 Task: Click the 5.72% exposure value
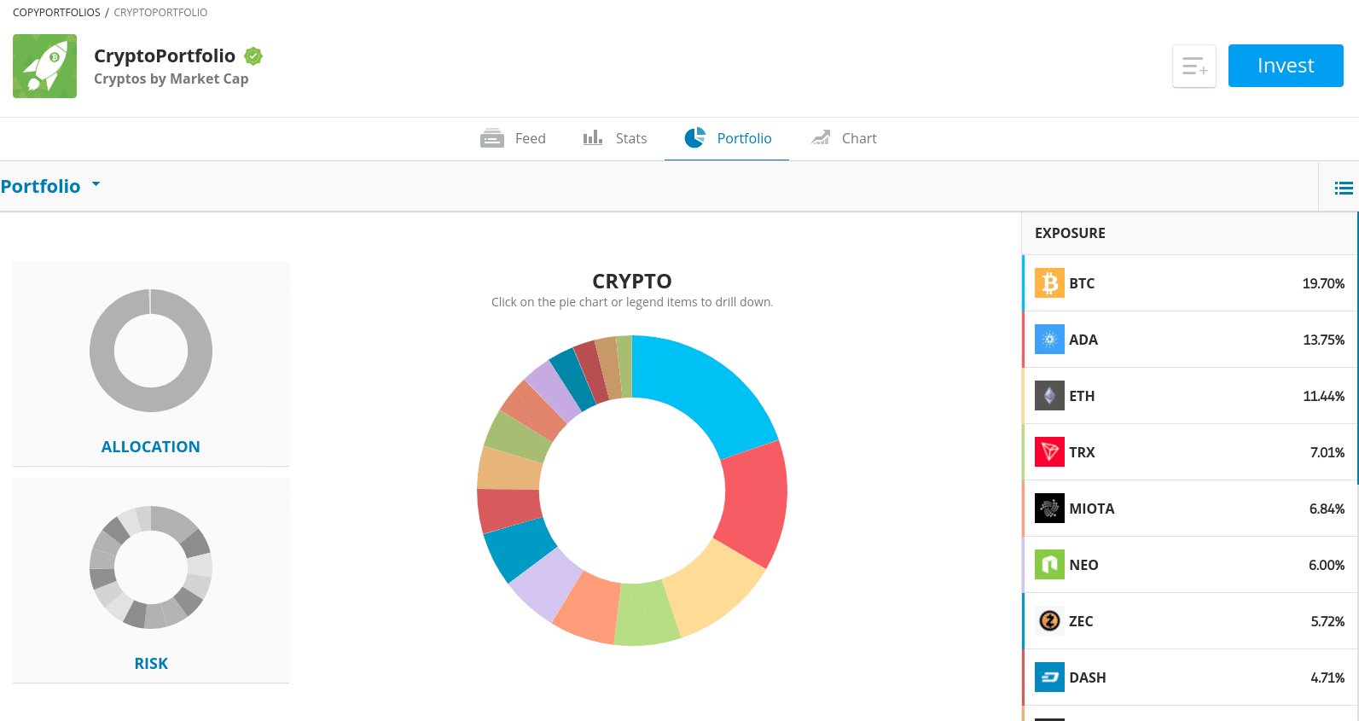pos(1327,621)
